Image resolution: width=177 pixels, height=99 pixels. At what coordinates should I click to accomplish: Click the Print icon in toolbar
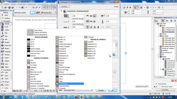click(12, 7)
